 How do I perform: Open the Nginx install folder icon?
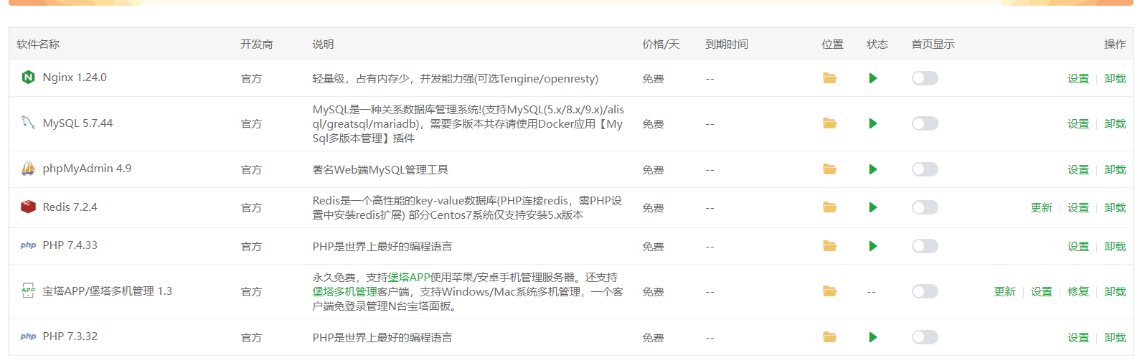tap(829, 78)
